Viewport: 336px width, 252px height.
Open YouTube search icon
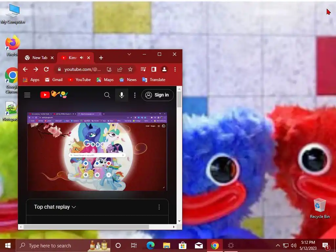click(x=107, y=95)
